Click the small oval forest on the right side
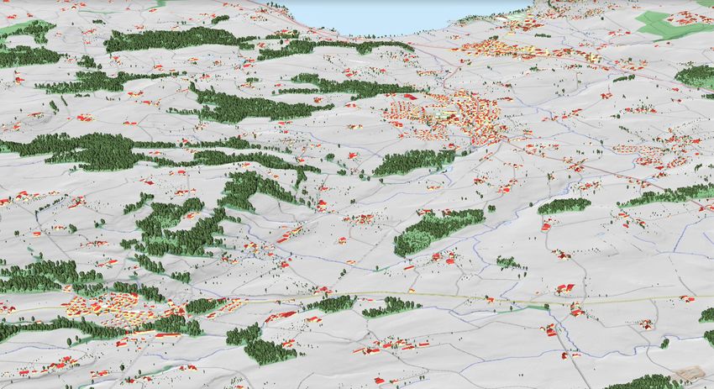Viewport: 714px width, 389px height. [564, 205]
